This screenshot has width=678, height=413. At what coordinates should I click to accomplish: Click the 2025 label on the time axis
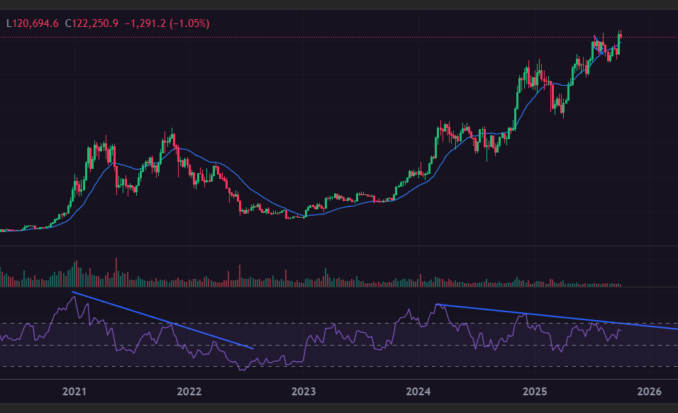(535, 392)
